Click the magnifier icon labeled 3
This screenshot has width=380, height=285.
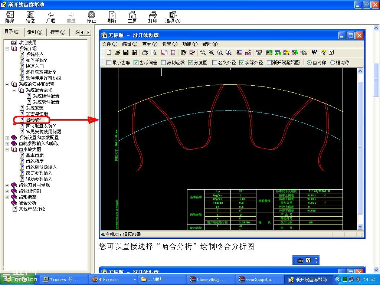228,52
